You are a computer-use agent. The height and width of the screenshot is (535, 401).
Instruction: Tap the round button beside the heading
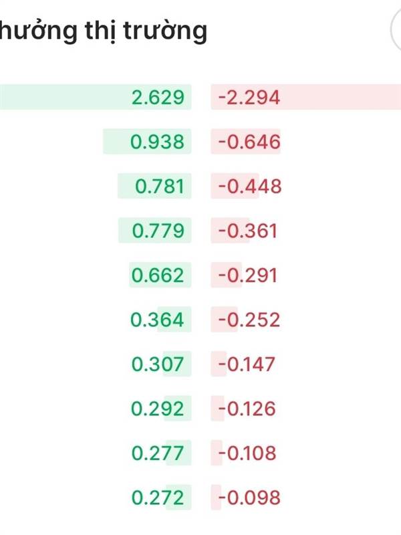[x=396, y=30]
